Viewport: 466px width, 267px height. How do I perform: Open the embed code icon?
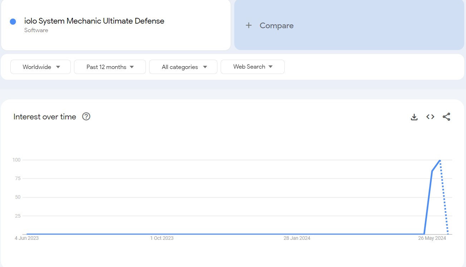coord(430,117)
